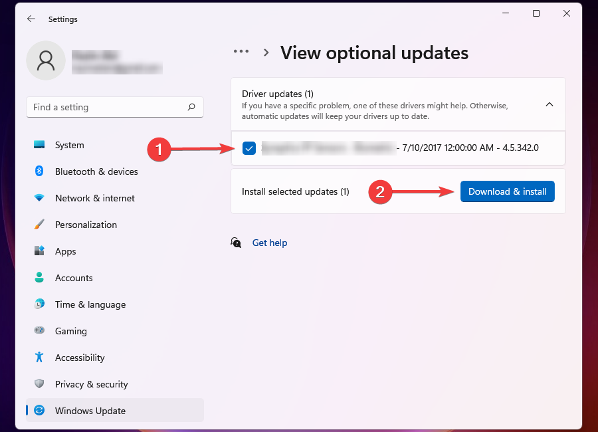Screen dimensions: 598x432
Task: Minimize the Settings window
Action: [506, 13]
